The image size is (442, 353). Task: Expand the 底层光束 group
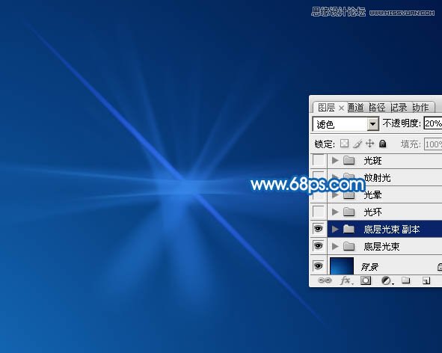click(x=335, y=246)
